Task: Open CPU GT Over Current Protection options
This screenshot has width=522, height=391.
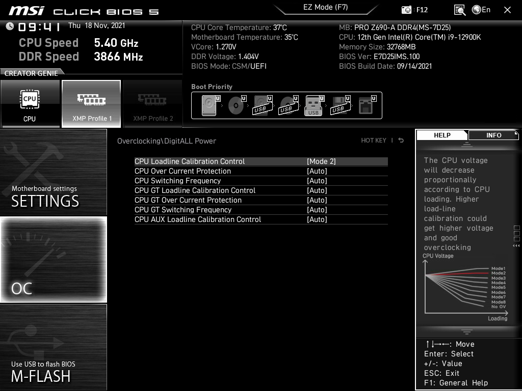Action: (x=261, y=200)
